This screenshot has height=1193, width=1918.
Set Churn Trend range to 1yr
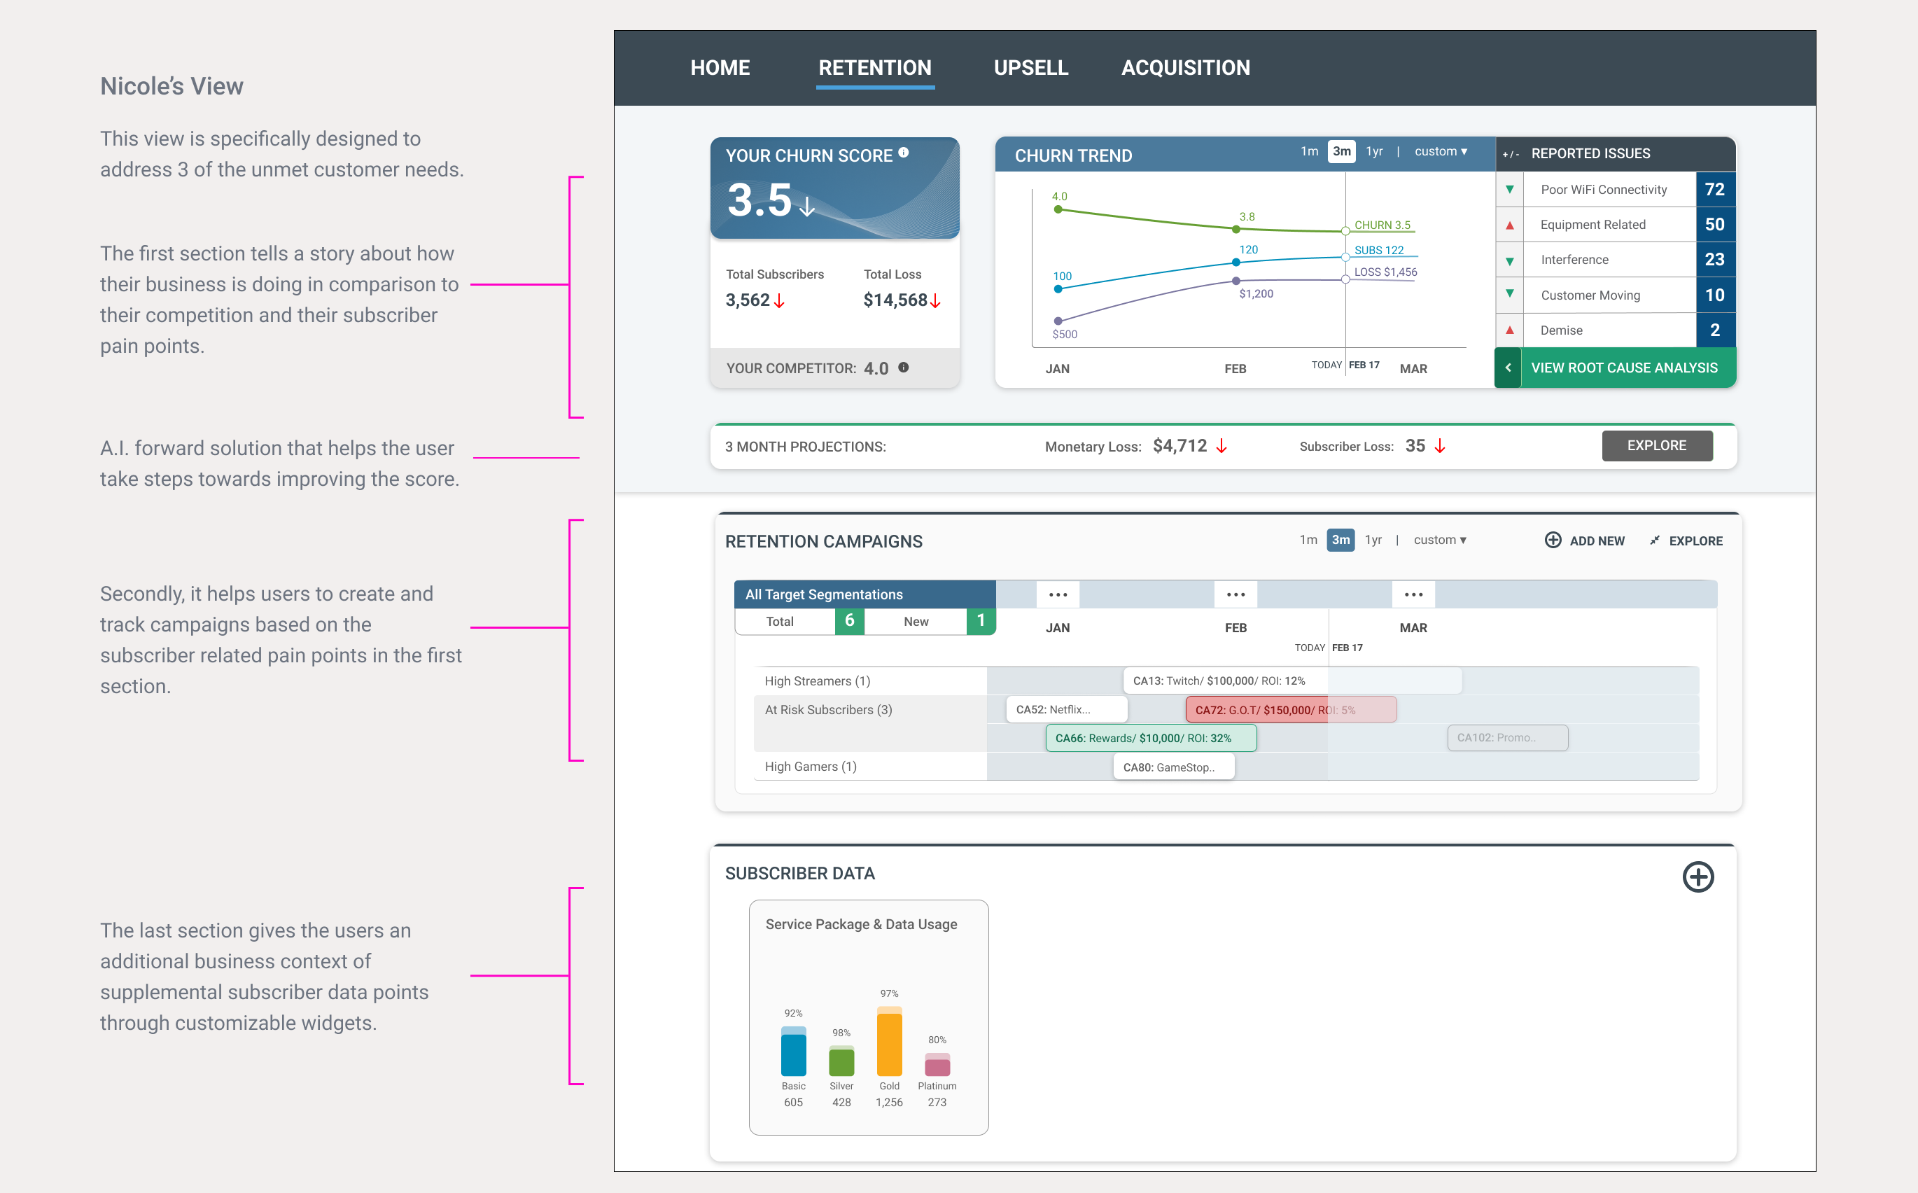pos(1374,151)
